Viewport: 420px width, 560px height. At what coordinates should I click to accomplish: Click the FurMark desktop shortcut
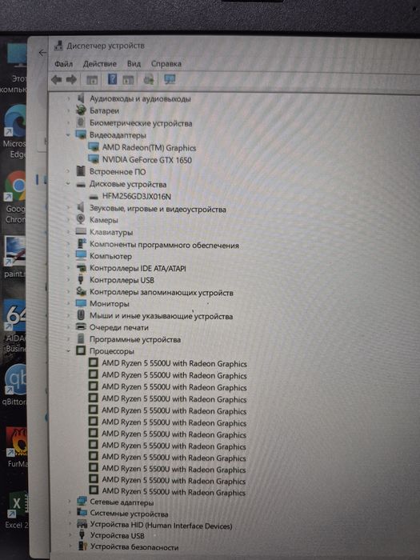pyautogui.click(x=17, y=447)
